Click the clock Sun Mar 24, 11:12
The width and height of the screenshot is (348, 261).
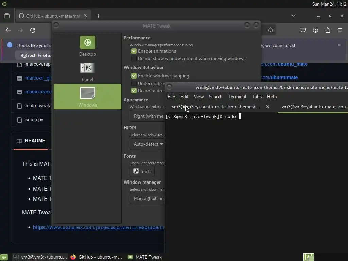(329, 4)
